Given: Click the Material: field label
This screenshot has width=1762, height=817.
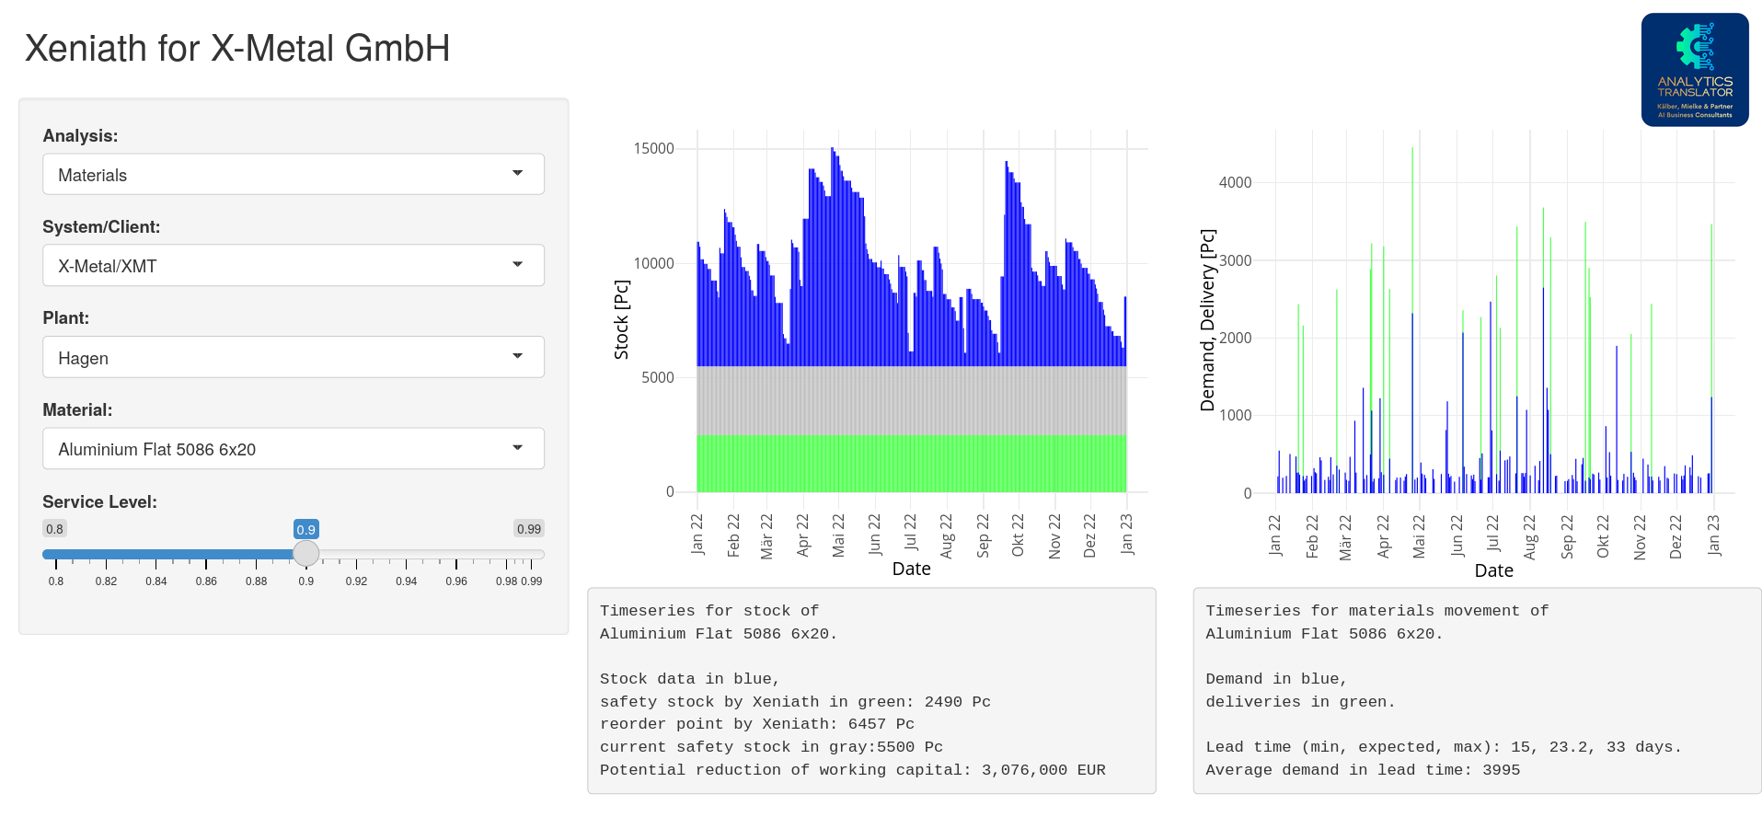Looking at the screenshot, I should [77, 410].
